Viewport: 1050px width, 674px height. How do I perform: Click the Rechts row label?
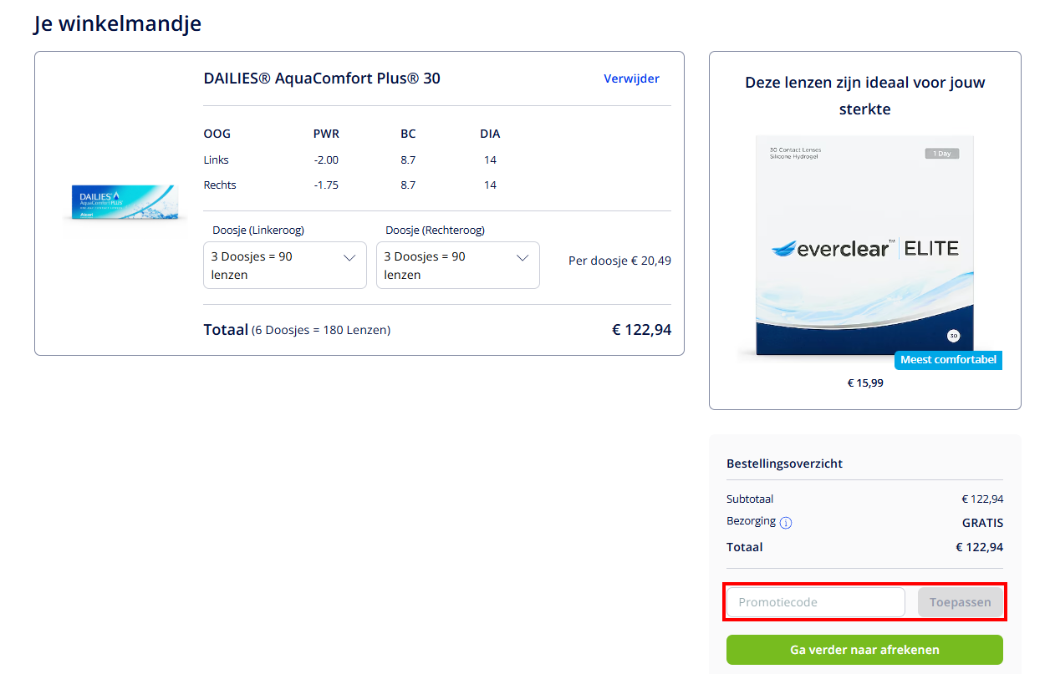coord(220,185)
